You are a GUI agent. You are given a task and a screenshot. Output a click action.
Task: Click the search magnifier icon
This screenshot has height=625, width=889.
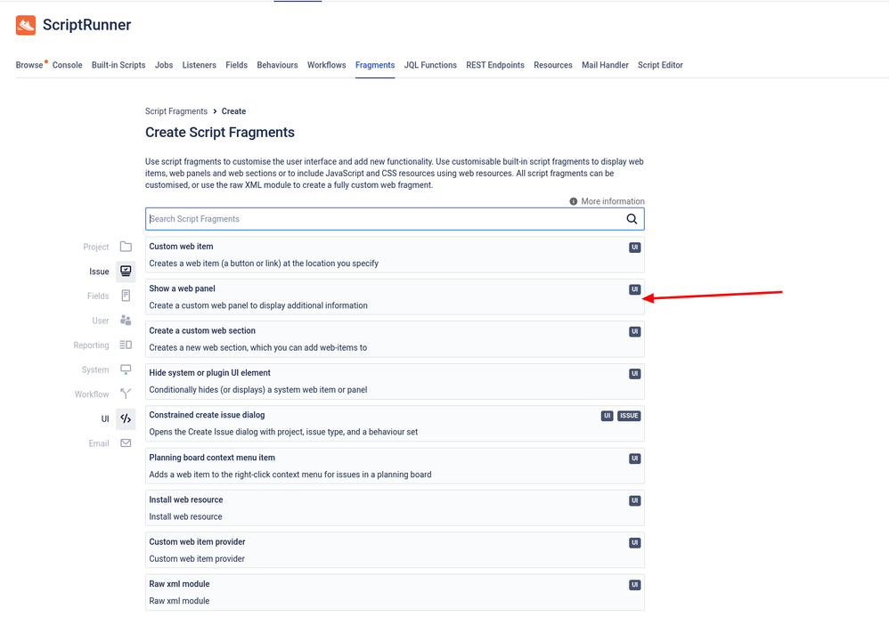click(x=632, y=218)
